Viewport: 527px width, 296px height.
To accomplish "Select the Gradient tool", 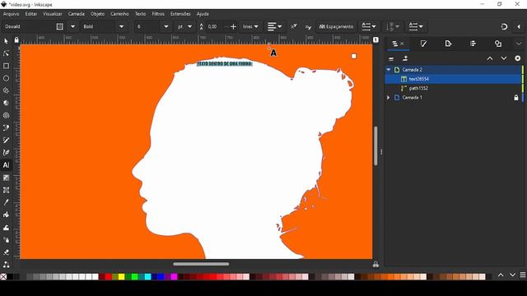I will click(6, 178).
